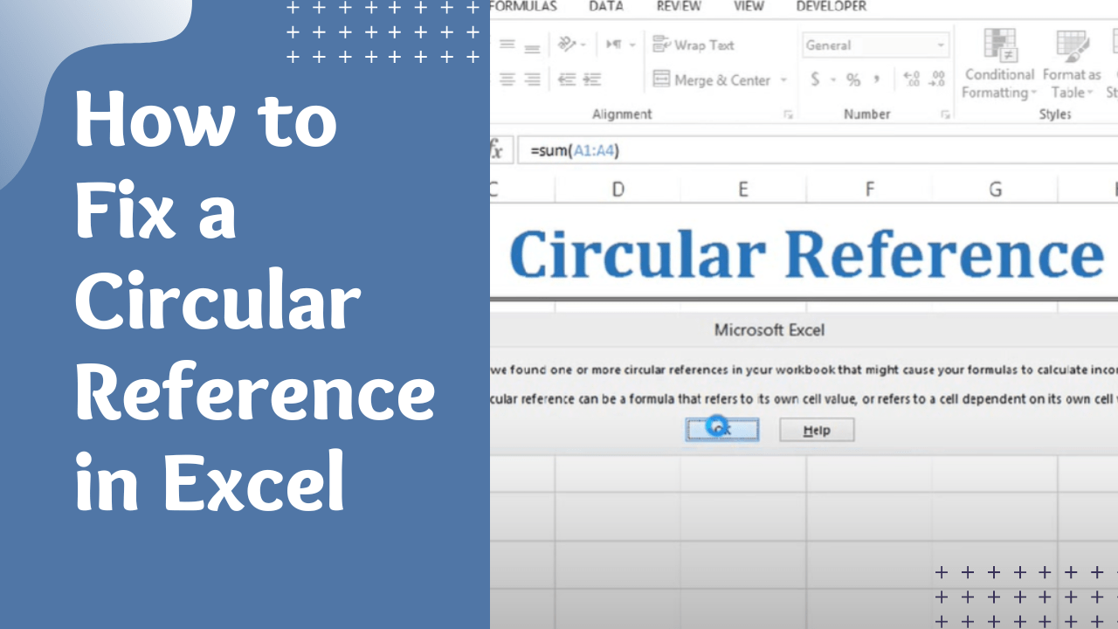Click the Increase Indent icon
1118x629 pixels.
click(x=590, y=79)
